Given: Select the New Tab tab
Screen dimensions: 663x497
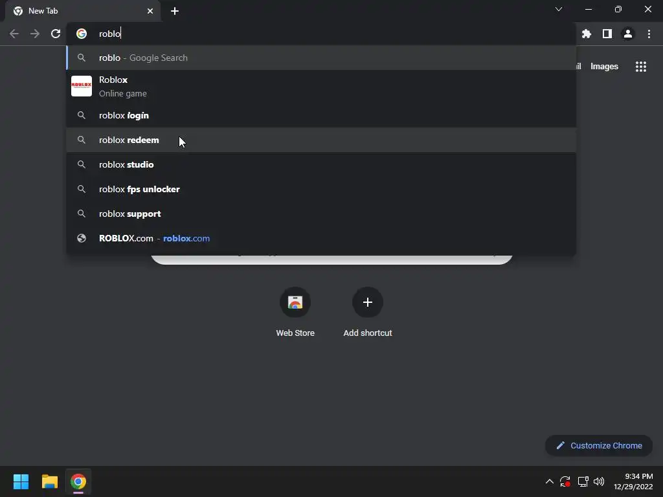Looking at the screenshot, I should point(83,11).
